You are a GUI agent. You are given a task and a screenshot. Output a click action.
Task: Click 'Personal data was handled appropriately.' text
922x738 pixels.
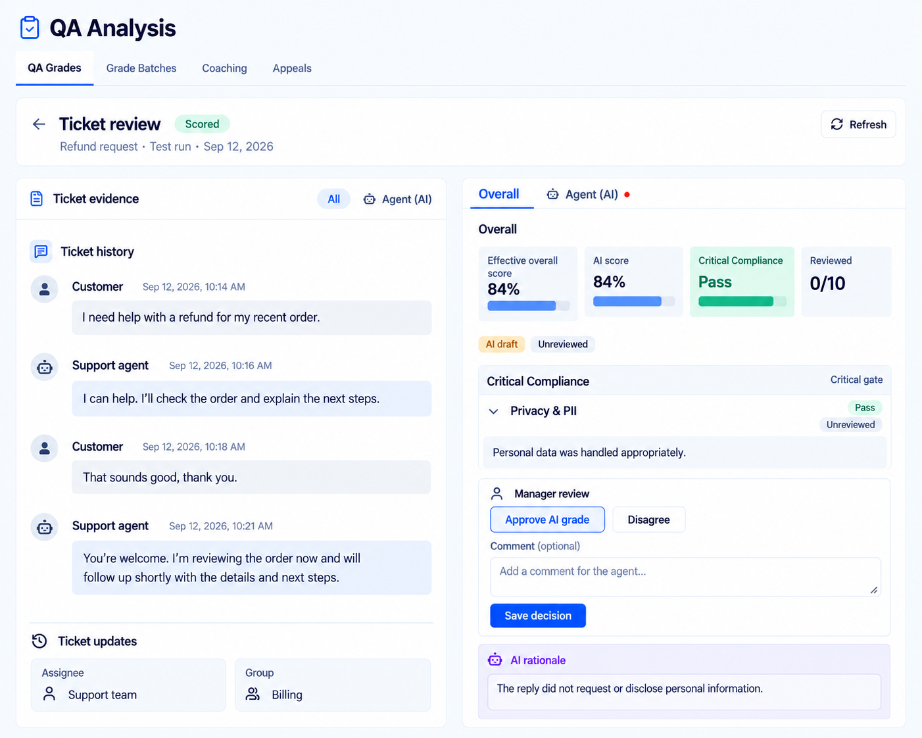pyautogui.click(x=589, y=453)
